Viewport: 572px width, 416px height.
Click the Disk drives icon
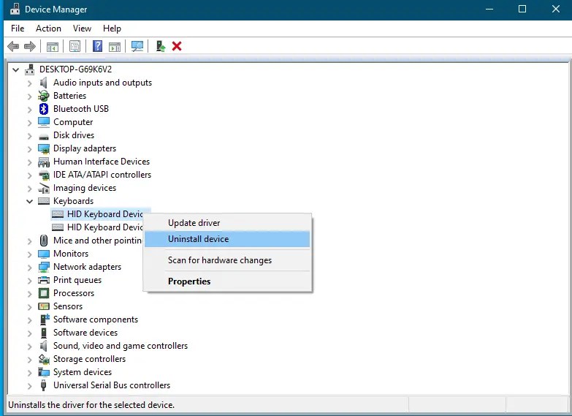click(43, 137)
